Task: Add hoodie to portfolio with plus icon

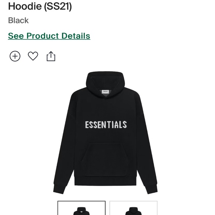Action: [15, 56]
